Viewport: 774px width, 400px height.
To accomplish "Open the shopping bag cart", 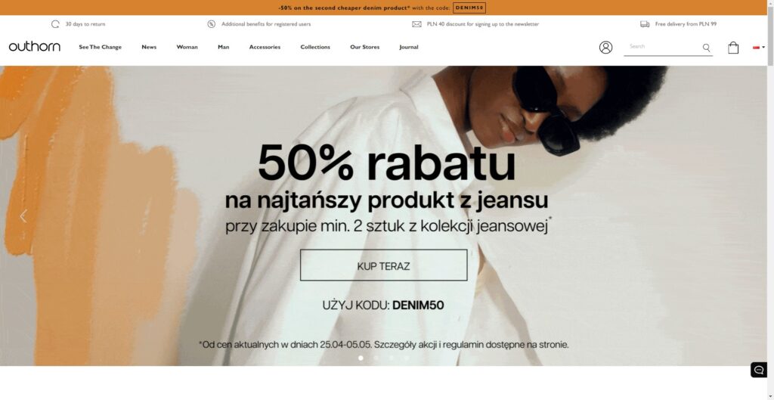I will (x=733, y=48).
